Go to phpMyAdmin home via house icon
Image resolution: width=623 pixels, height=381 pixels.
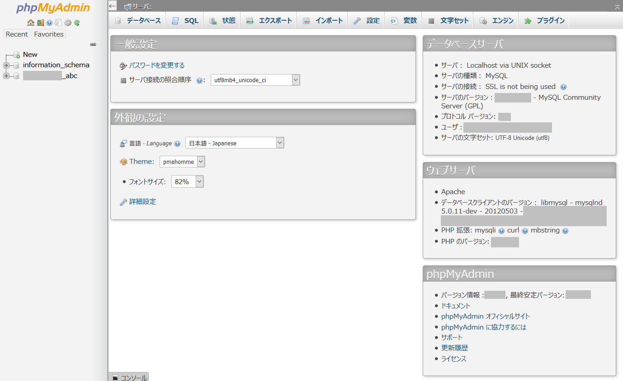(x=31, y=23)
